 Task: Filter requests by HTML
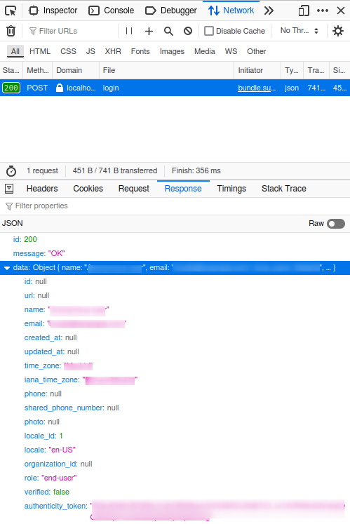pyautogui.click(x=40, y=51)
